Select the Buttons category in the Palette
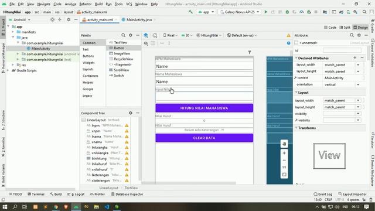Image resolution: width=375 pixels, height=211 pixels. coord(88,56)
